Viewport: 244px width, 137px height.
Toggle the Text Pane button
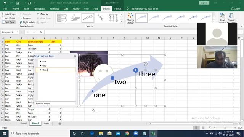(x=8, y=22)
